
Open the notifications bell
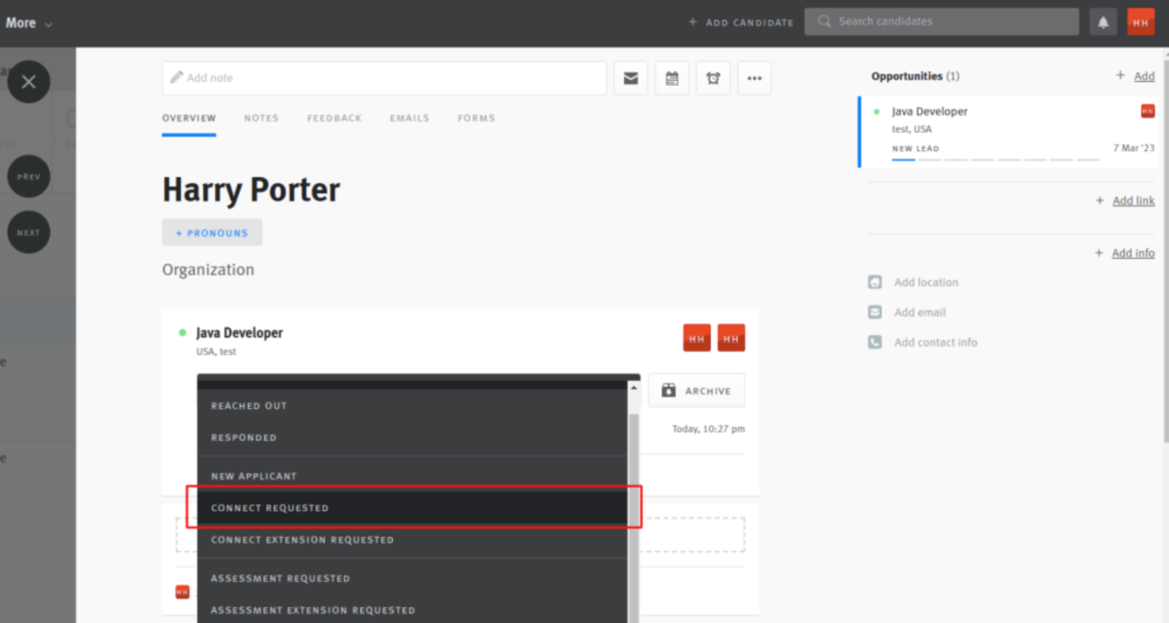click(x=1103, y=21)
